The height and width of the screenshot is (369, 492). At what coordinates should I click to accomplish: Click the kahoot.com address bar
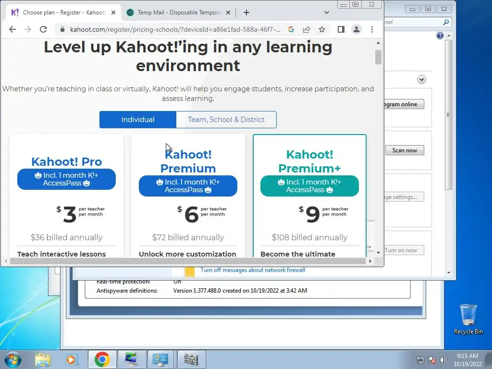175,29
